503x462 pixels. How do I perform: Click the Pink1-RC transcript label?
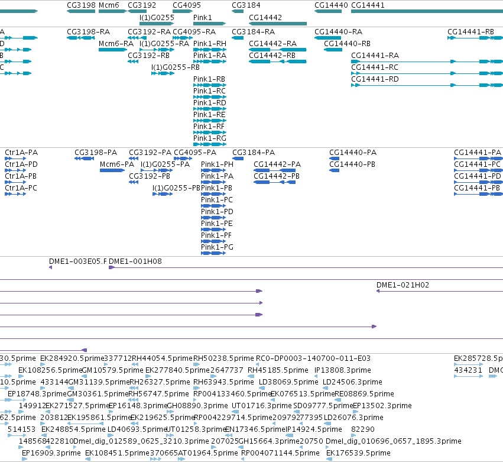click(209, 91)
